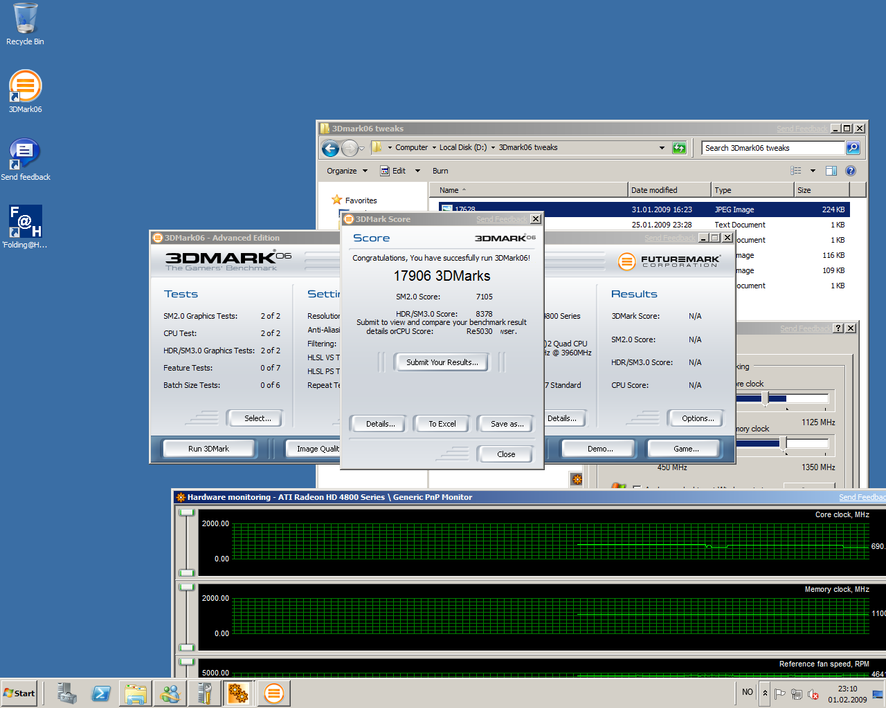
Task: Click the Show desktop icon by the clock
Action: (878, 693)
